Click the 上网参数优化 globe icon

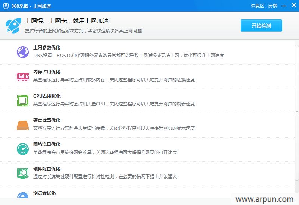click(23, 52)
